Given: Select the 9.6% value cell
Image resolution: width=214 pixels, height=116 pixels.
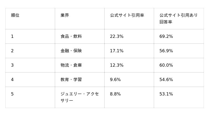Looking at the screenshot, I should pyautogui.click(x=129, y=80).
